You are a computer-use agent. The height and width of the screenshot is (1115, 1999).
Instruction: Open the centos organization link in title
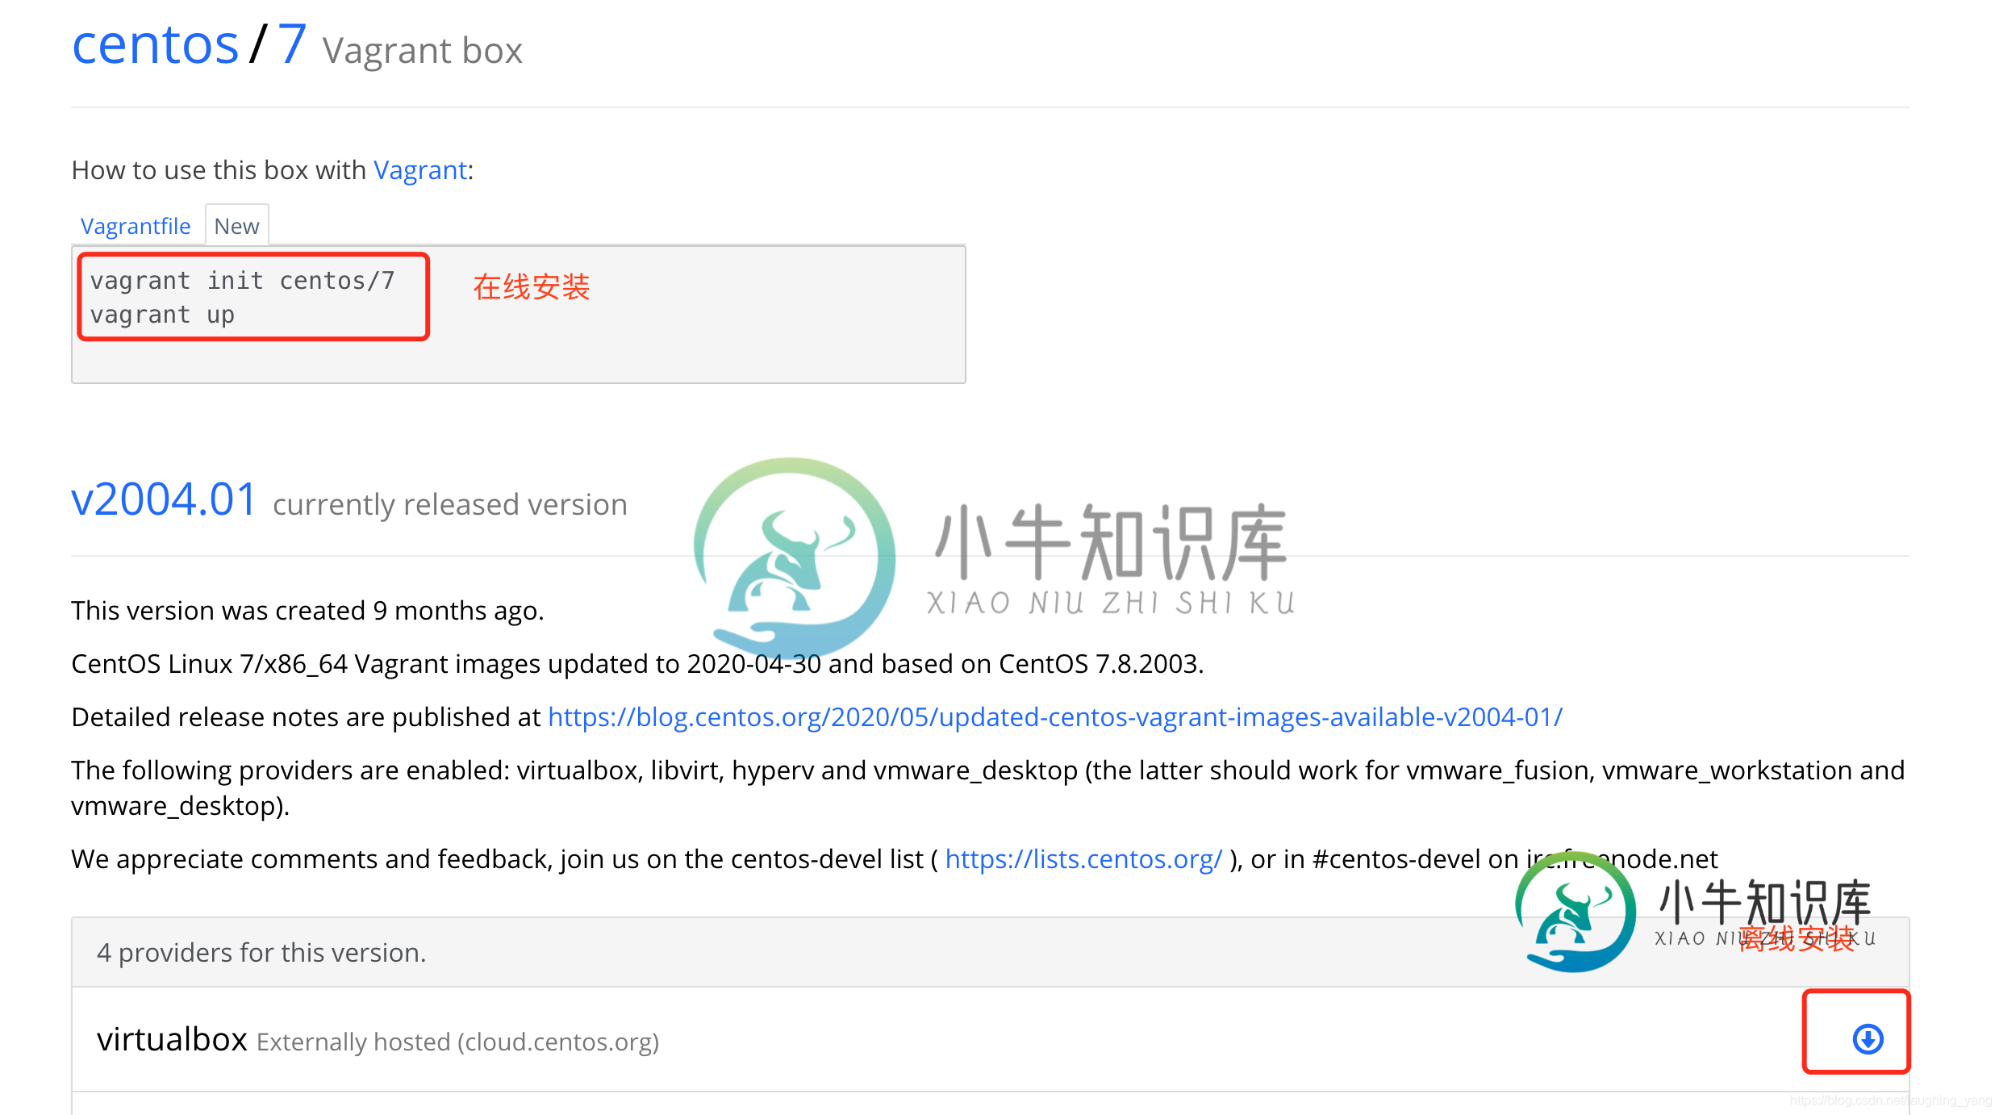[x=156, y=44]
